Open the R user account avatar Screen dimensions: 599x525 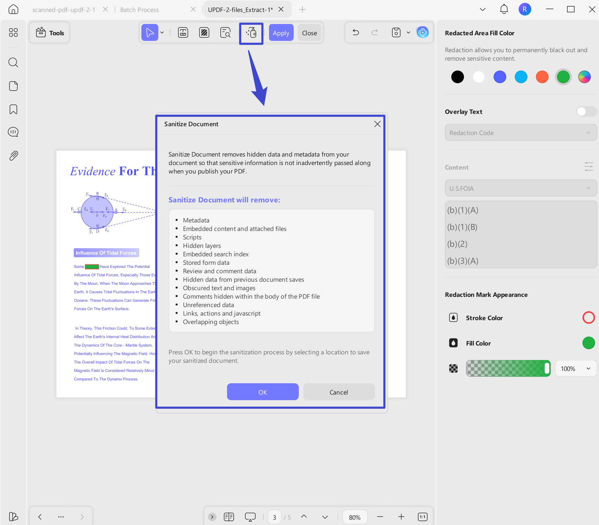point(525,9)
